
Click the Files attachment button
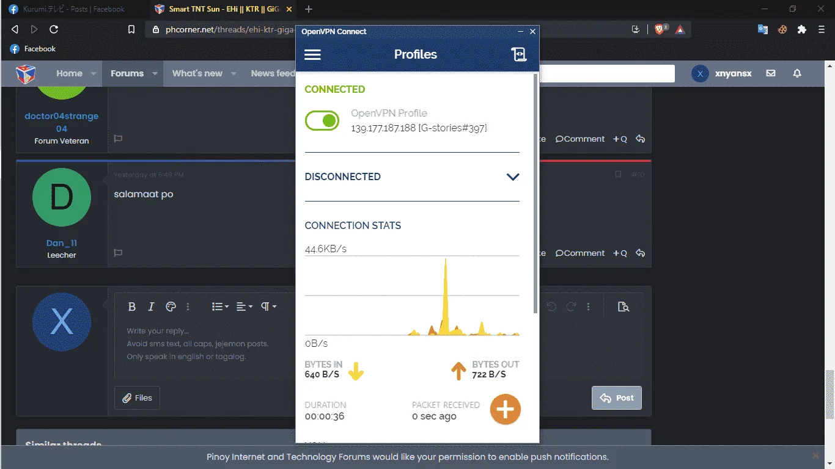pos(137,398)
